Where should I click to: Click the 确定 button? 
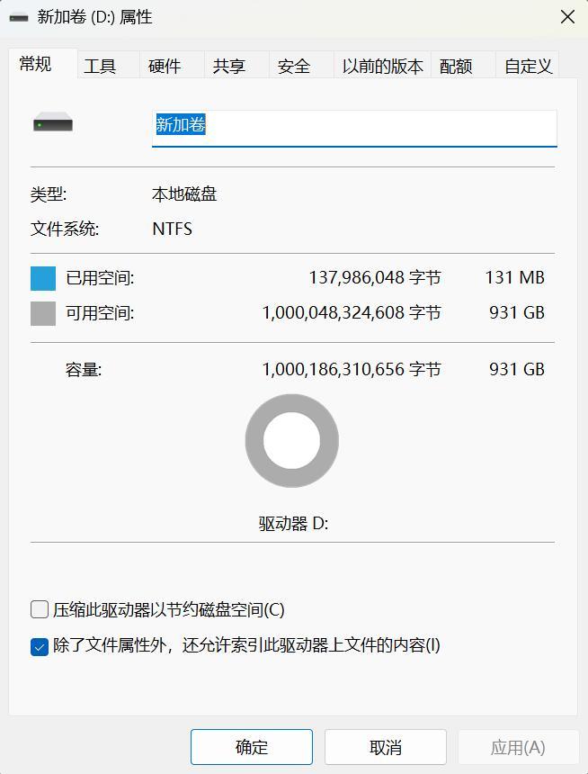[x=252, y=747]
